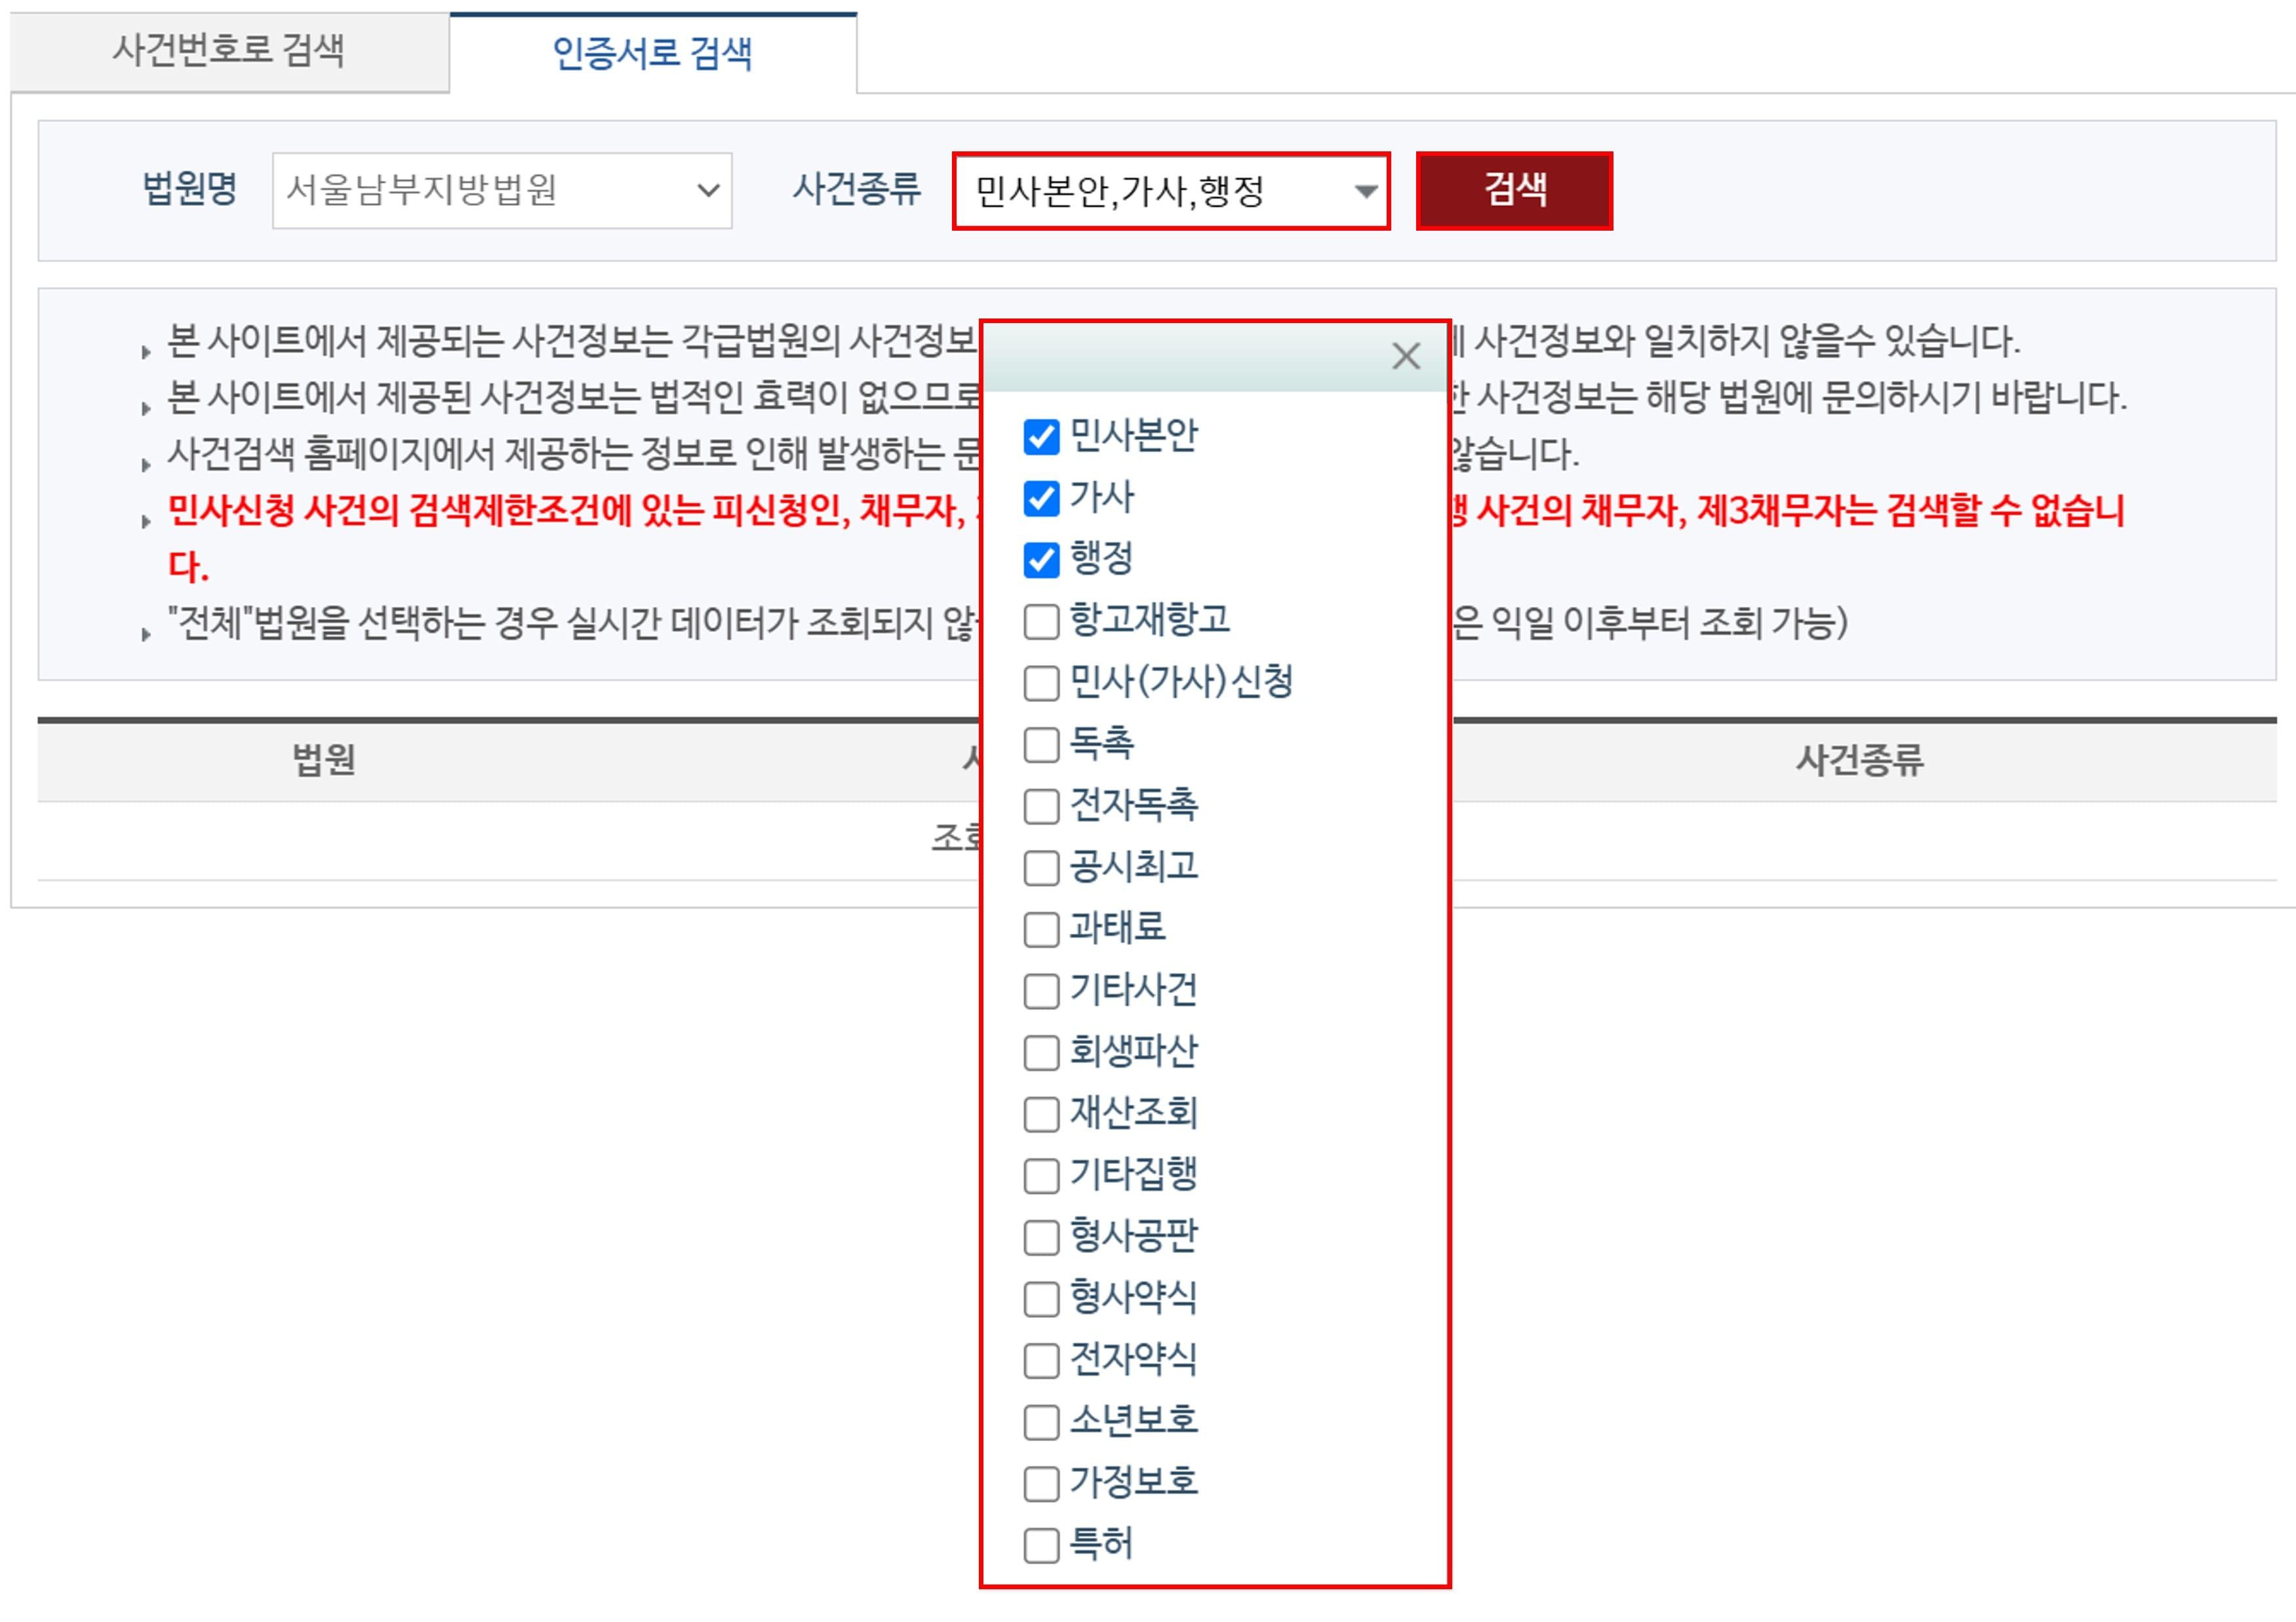Uncheck the 행정 checkbox
Screen dimensions: 2296x1622
(1041, 560)
